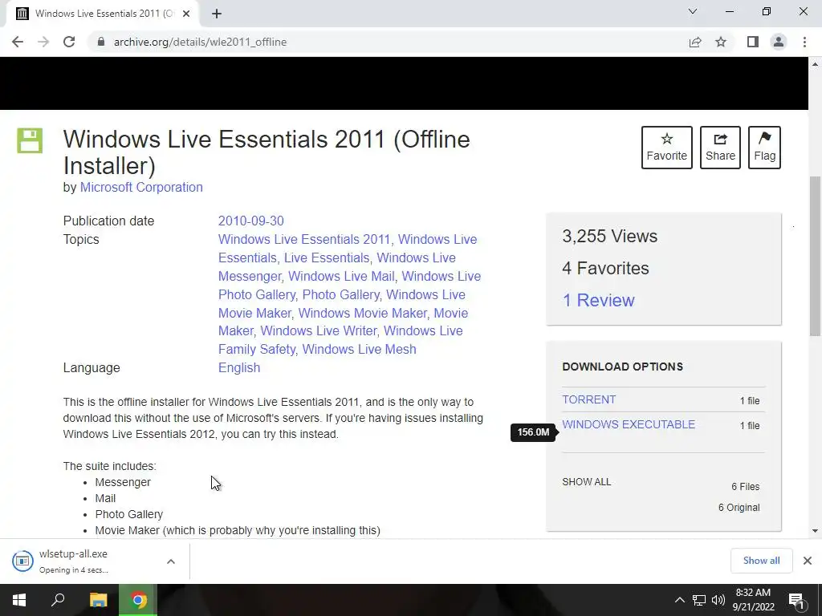Click the page scrollbar down arrow
Viewport: 822px width, 616px height.
[x=816, y=531]
